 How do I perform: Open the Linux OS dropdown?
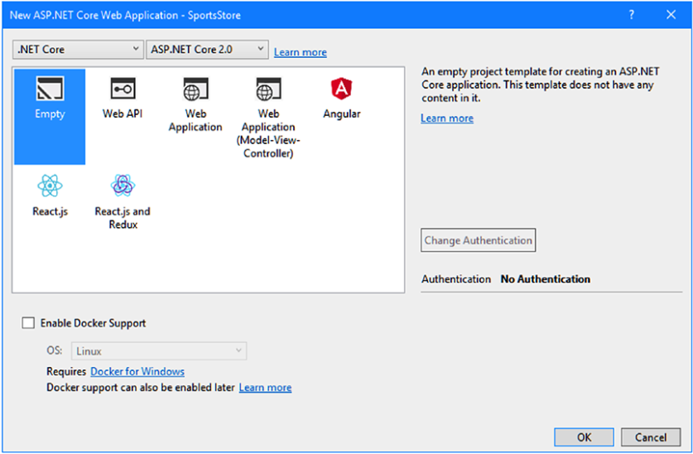(159, 351)
